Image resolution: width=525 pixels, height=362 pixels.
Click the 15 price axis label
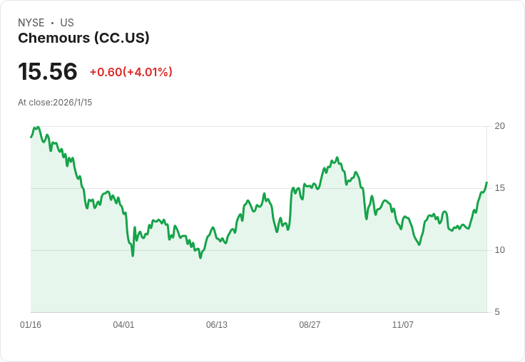[499, 188]
